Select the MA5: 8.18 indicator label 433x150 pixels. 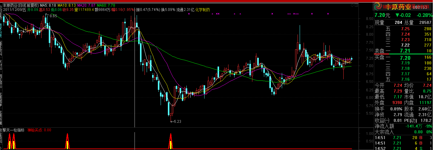tap(48, 5)
